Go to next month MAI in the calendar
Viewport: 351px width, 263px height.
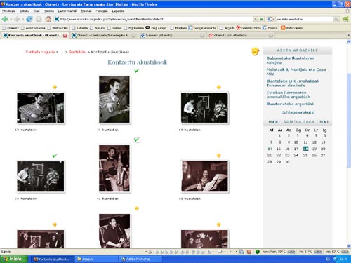pos(324,122)
